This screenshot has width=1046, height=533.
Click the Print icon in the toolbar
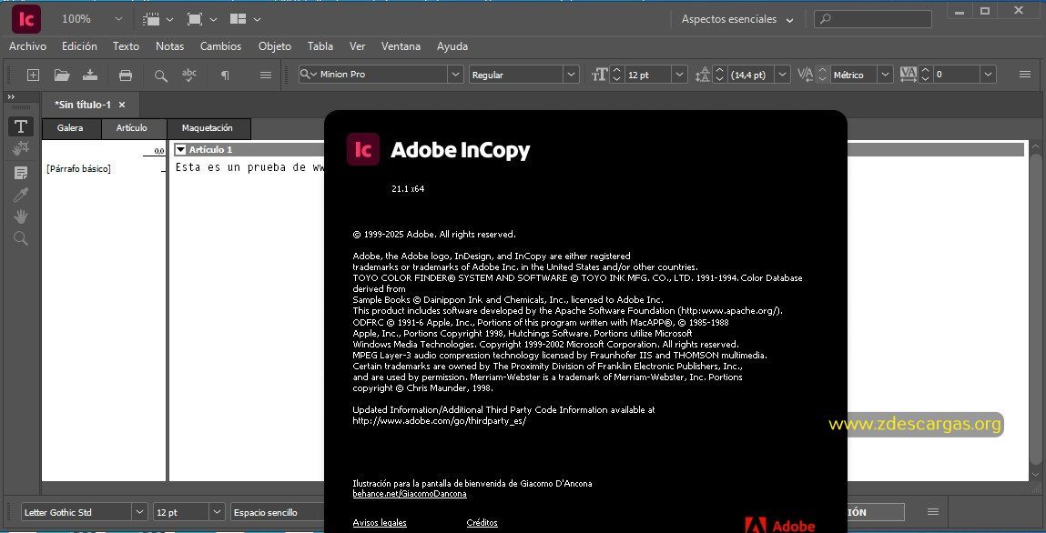tap(126, 75)
